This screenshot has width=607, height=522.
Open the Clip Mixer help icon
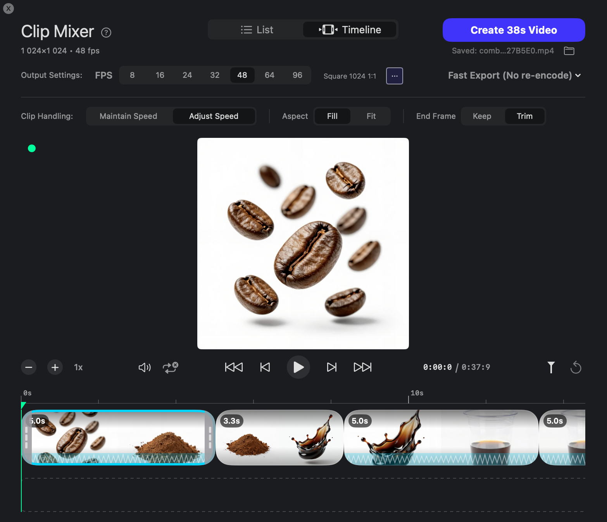[x=106, y=33]
